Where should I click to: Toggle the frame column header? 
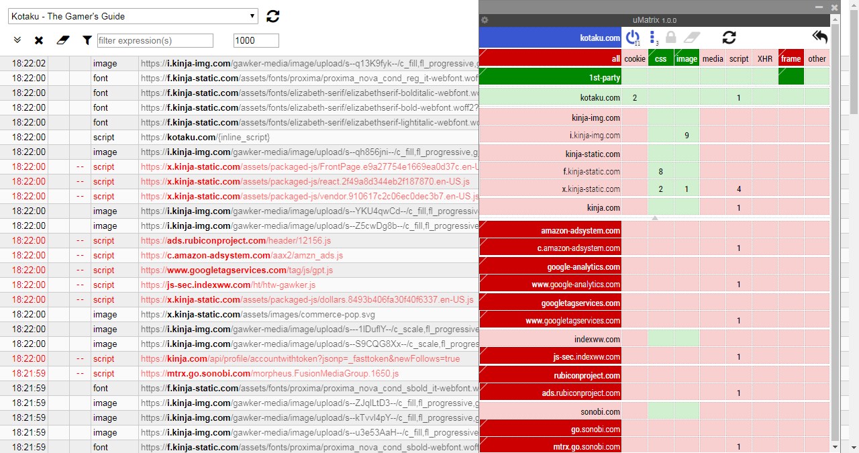(791, 58)
